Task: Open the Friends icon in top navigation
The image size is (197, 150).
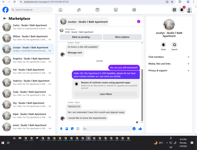Action: pos(79,10)
